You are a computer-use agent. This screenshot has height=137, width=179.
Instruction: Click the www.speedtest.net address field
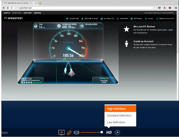click(x=83, y=8)
